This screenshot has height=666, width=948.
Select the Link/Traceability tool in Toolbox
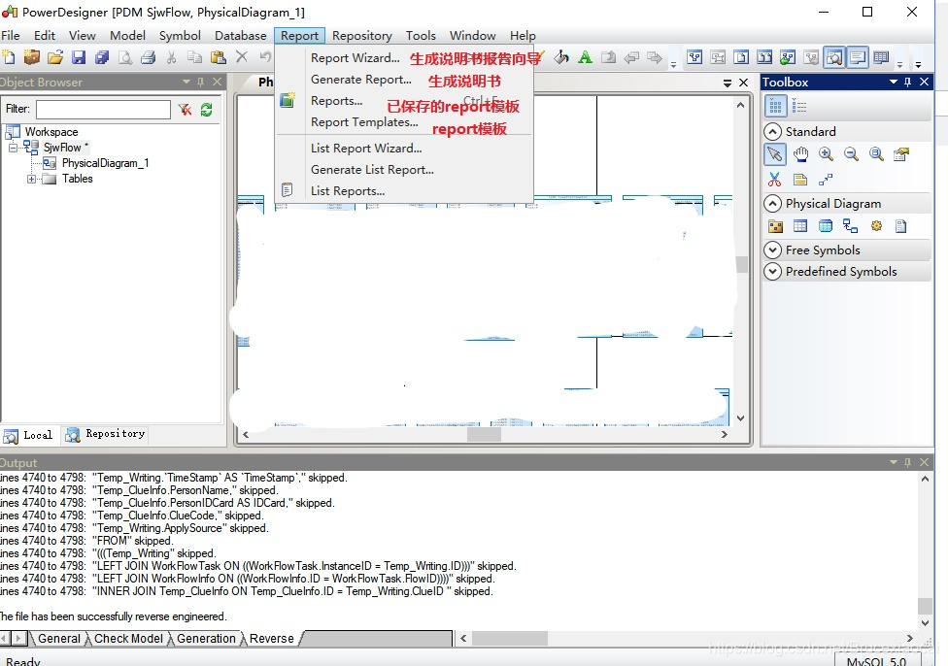[826, 180]
